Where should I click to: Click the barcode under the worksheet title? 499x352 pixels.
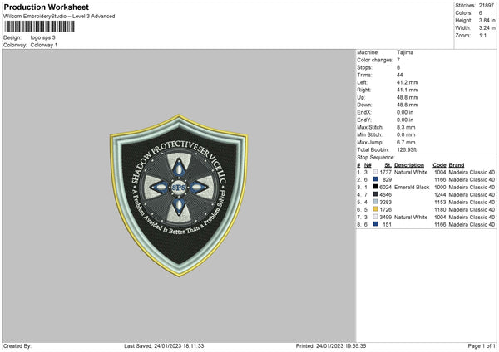click(40, 27)
